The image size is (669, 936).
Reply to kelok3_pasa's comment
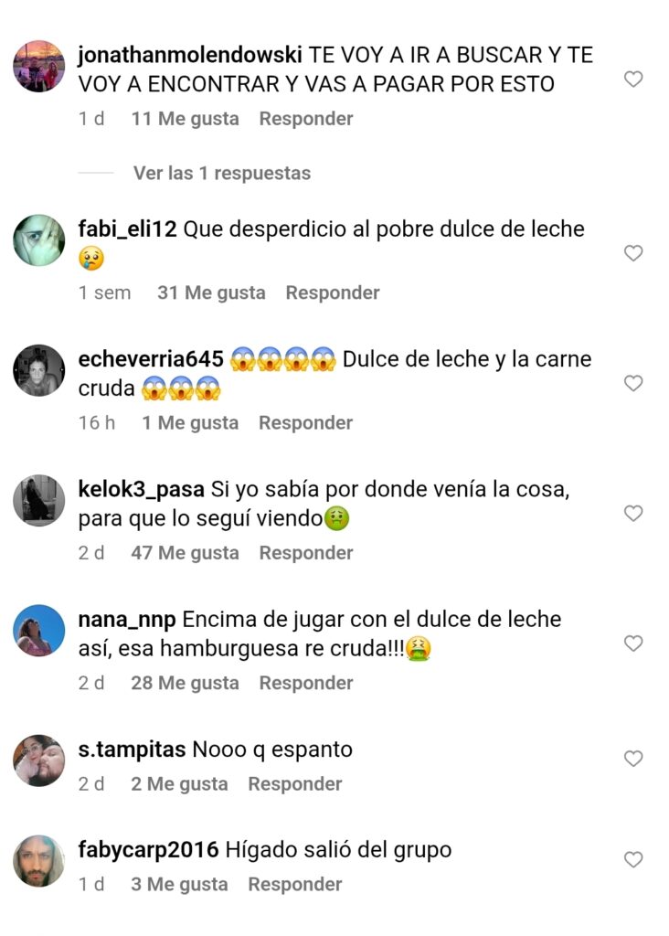[x=306, y=553]
